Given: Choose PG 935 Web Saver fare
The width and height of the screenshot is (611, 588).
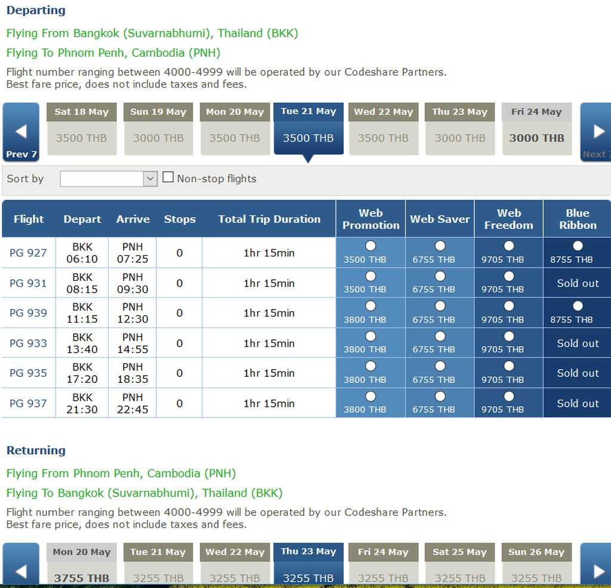Looking at the screenshot, I should [440, 366].
